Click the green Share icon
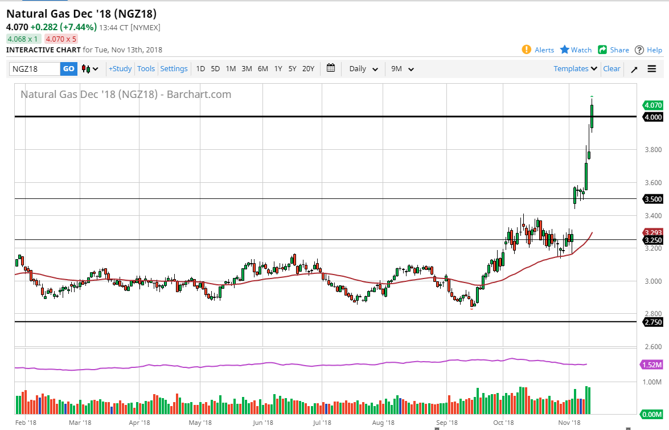This screenshot has width=669, height=430. point(602,50)
